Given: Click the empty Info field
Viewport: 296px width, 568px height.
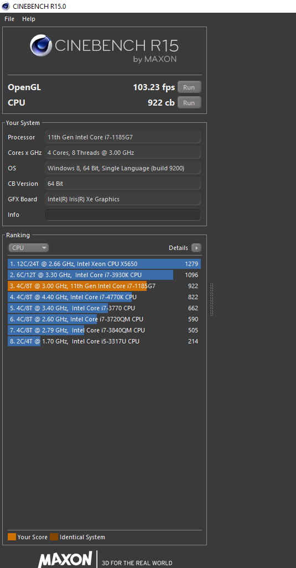Looking at the screenshot, I should coord(123,215).
